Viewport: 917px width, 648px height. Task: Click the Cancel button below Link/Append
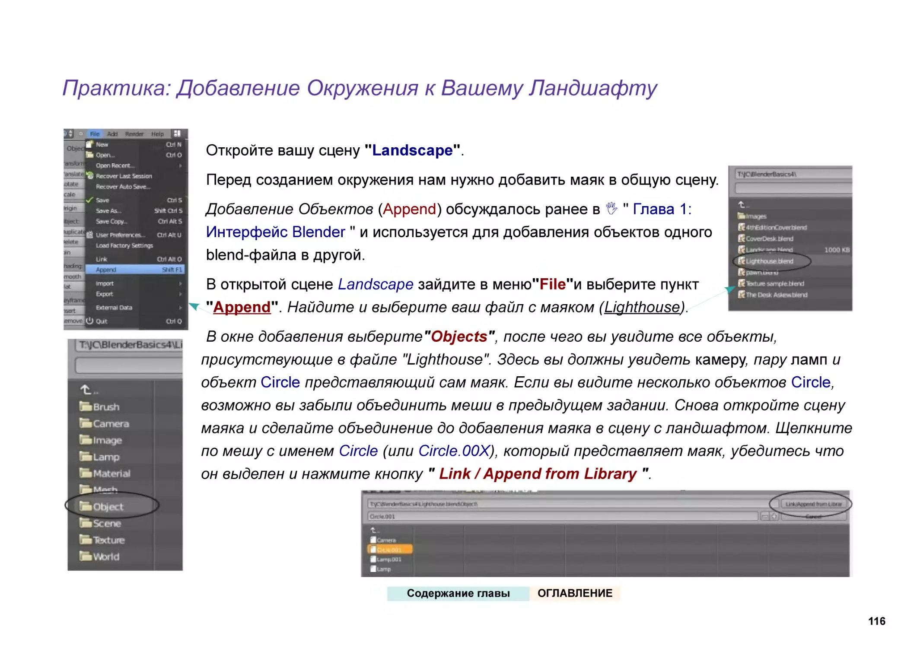(x=813, y=517)
